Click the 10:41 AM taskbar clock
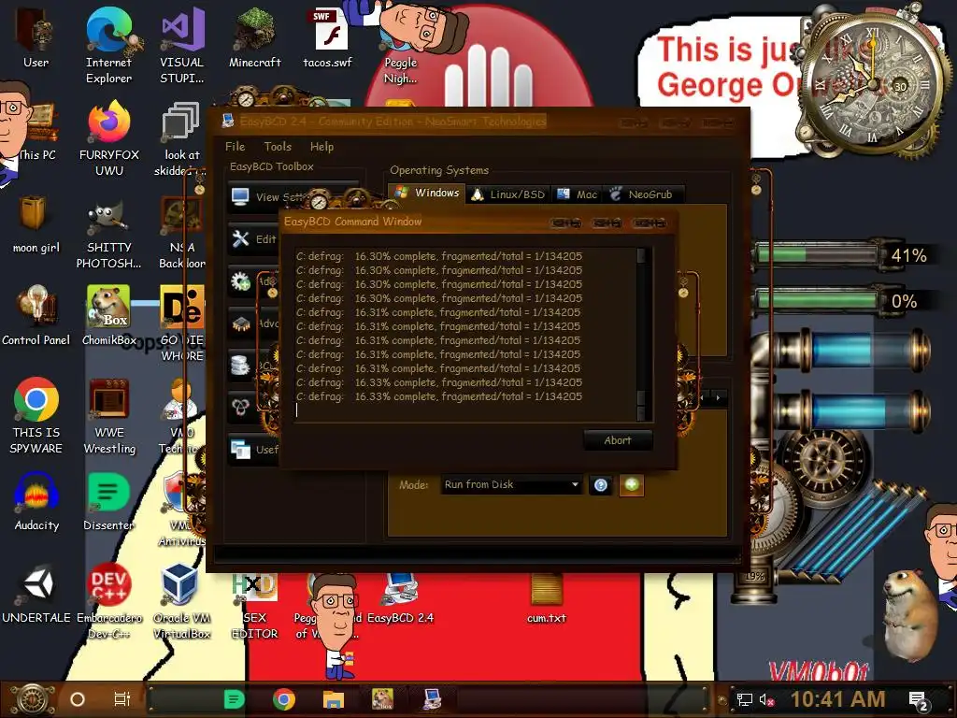The image size is (957, 718). (x=838, y=699)
